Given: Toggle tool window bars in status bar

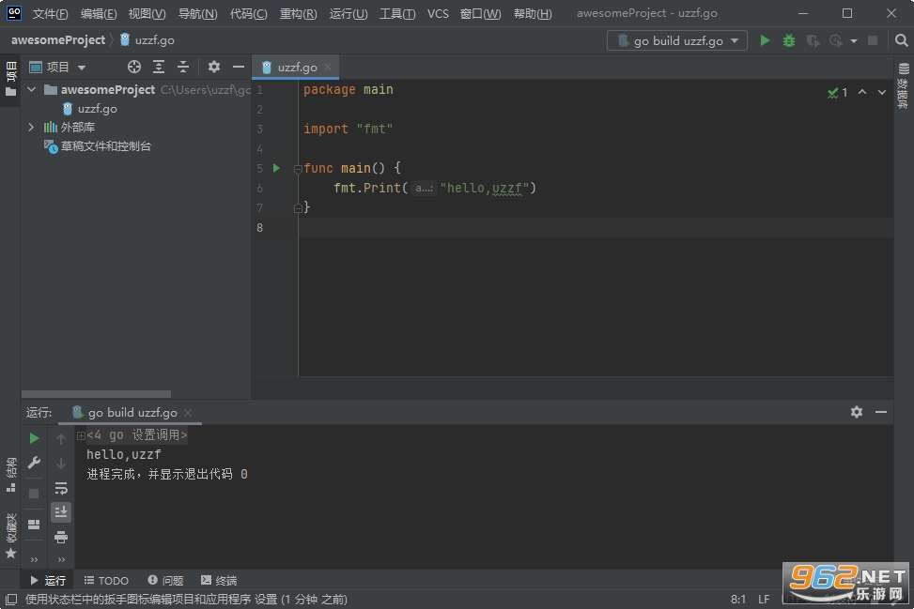Looking at the screenshot, I should pyautogui.click(x=11, y=599).
